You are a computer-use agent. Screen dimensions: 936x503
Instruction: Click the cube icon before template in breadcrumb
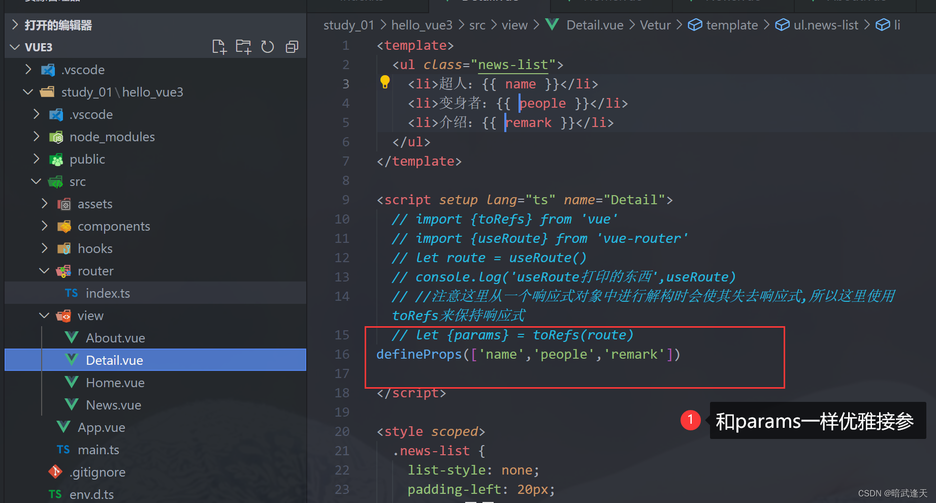(x=695, y=25)
